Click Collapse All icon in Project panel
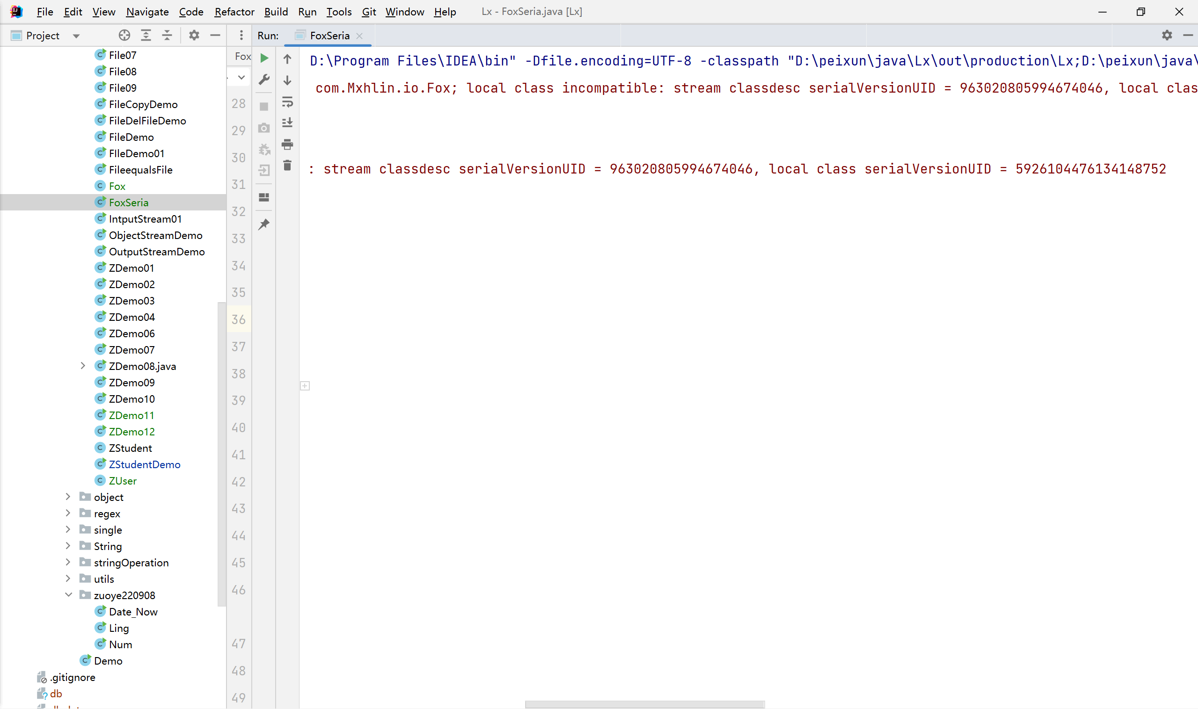The height and width of the screenshot is (709, 1198). [167, 36]
